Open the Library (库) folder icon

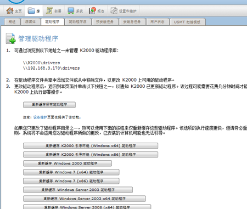(x=31, y=11)
